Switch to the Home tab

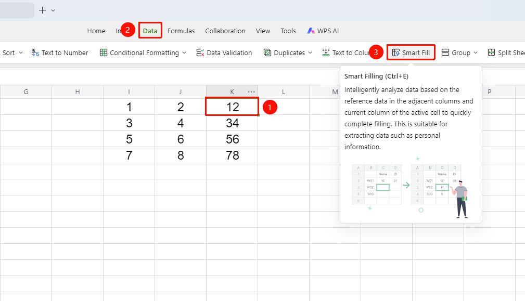click(96, 31)
